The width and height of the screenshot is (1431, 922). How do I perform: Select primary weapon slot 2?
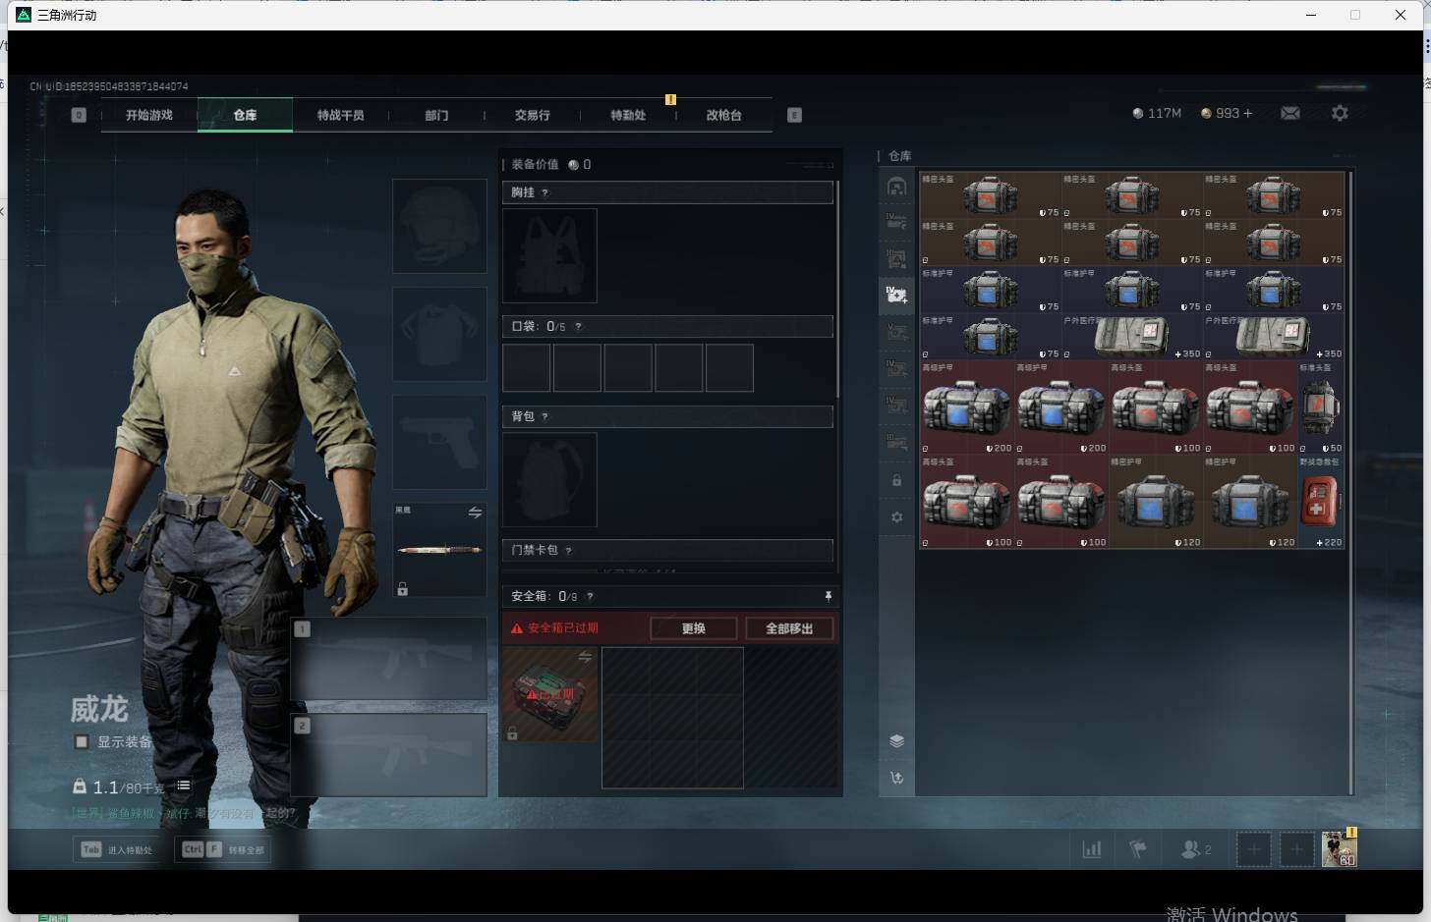(x=389, y=754)
